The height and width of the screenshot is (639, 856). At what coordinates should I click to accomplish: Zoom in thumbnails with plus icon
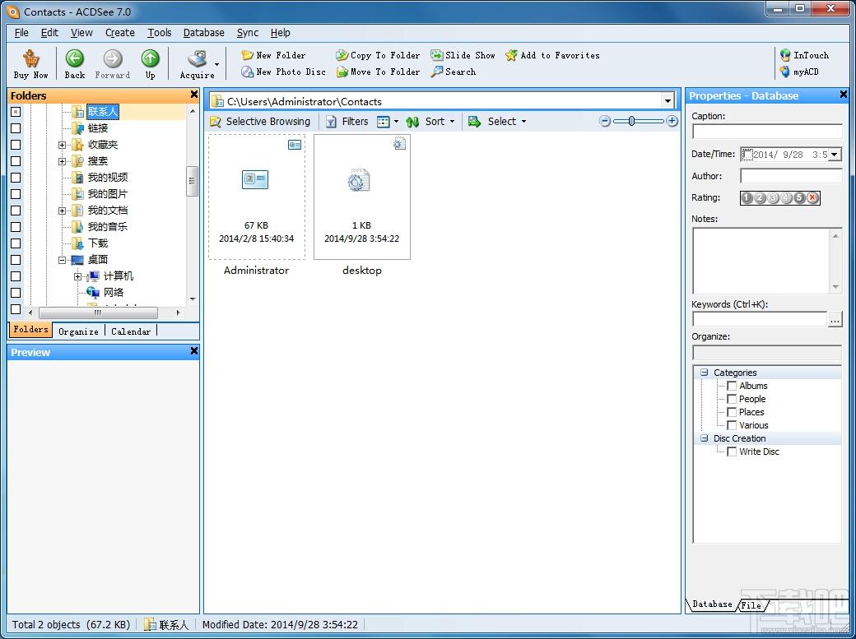[x=672, y=121]
